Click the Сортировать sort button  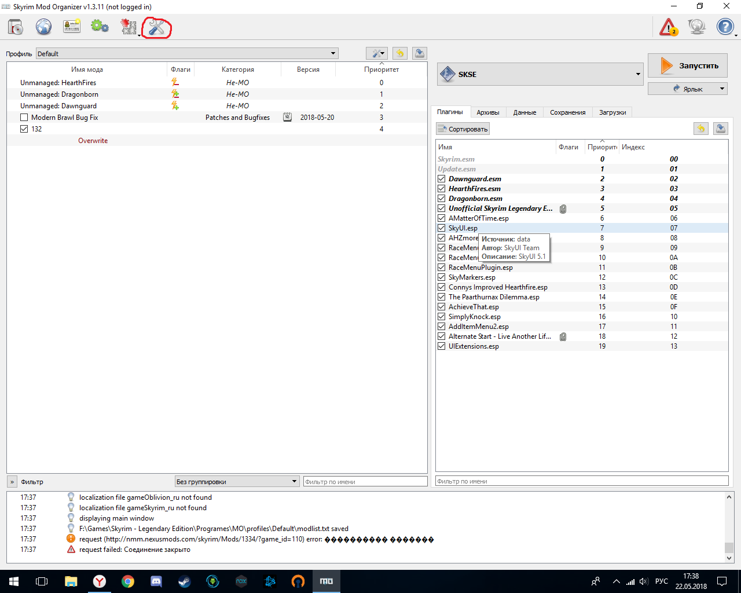coord(463,129)
